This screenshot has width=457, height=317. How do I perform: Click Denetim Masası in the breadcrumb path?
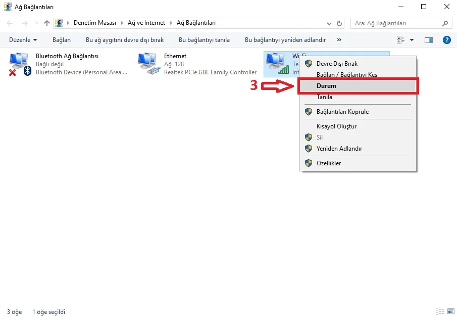(x=94, y=23)
